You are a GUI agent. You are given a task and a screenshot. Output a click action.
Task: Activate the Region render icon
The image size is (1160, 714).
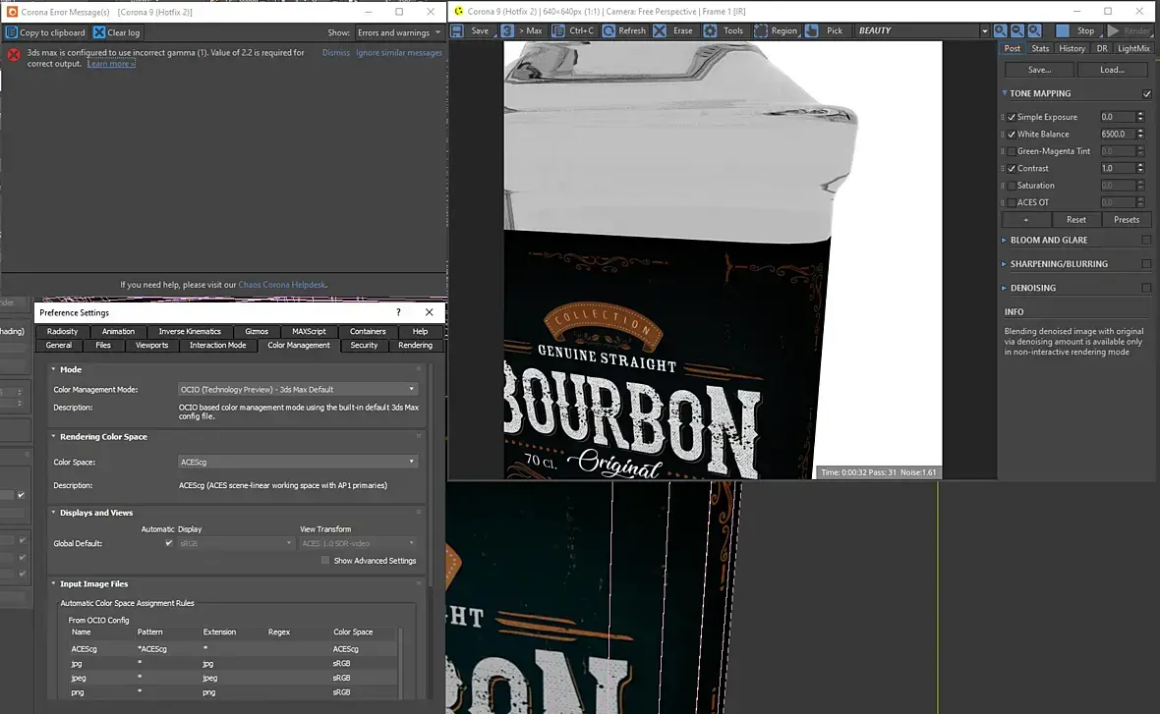[x=761, y=31]
